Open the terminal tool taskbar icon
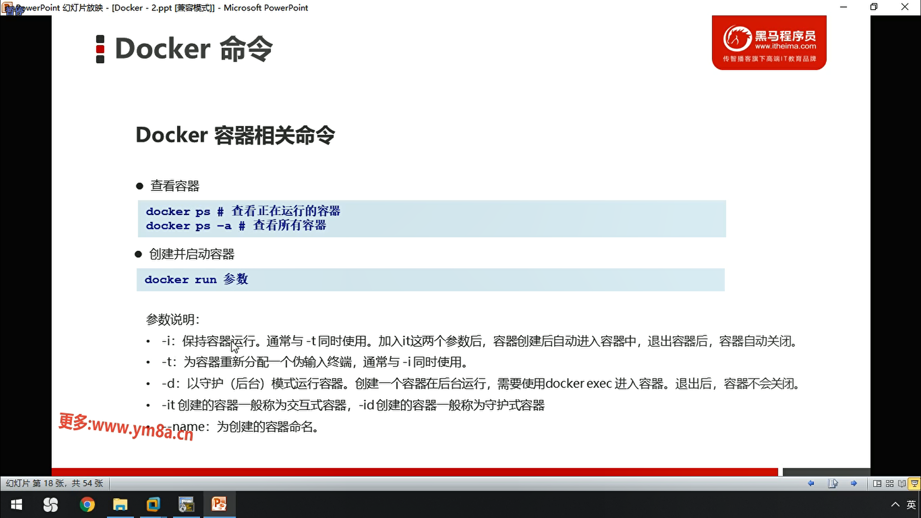This screenshot has height=518, width=921. [186, 505]
